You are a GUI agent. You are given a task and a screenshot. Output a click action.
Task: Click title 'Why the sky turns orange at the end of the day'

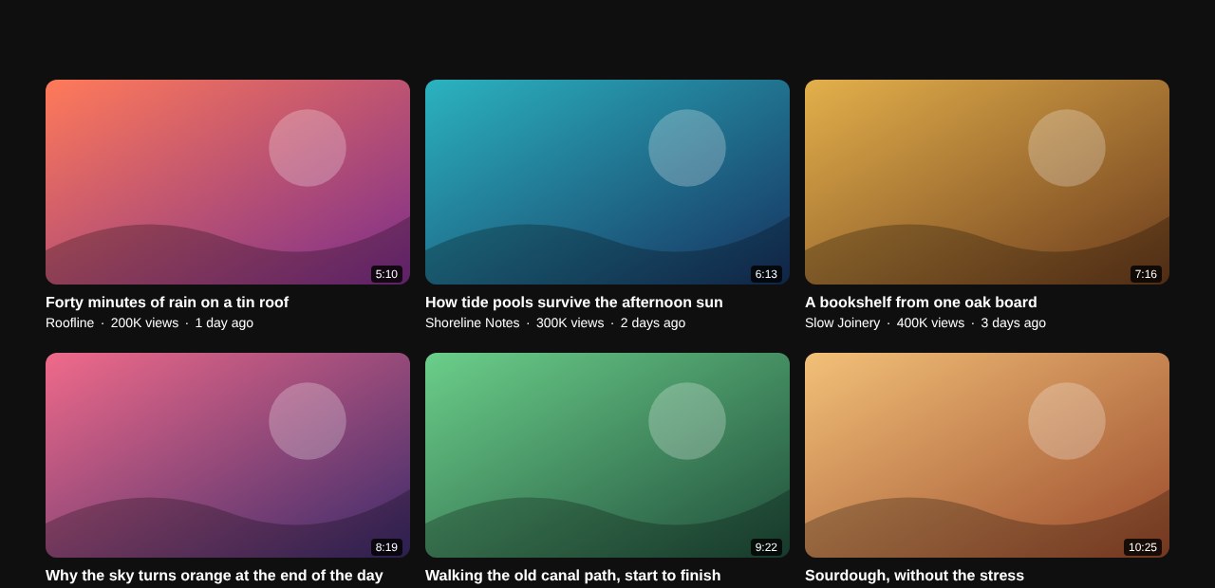tap(215, 576)
